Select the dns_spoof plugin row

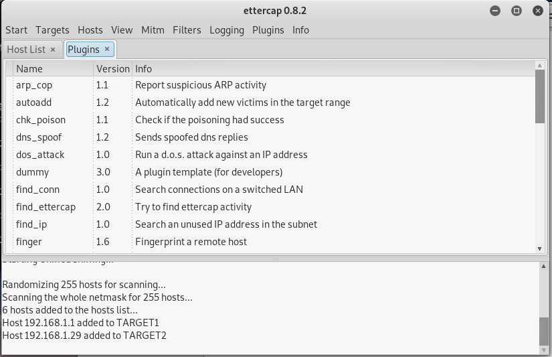click(39, 137)
